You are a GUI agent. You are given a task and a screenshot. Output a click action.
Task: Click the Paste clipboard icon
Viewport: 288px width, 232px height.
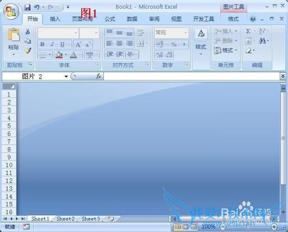click(13, 35)
